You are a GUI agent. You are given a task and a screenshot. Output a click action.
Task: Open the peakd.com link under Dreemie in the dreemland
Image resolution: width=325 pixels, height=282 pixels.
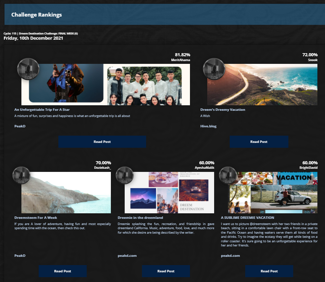click(x=127, y=255)
